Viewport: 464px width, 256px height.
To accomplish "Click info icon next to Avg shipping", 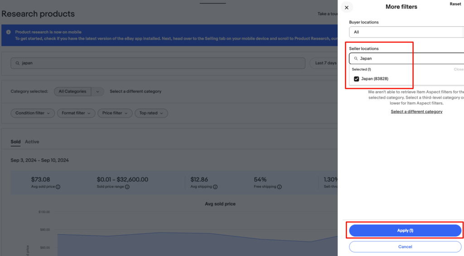I will tap(215, 187).
